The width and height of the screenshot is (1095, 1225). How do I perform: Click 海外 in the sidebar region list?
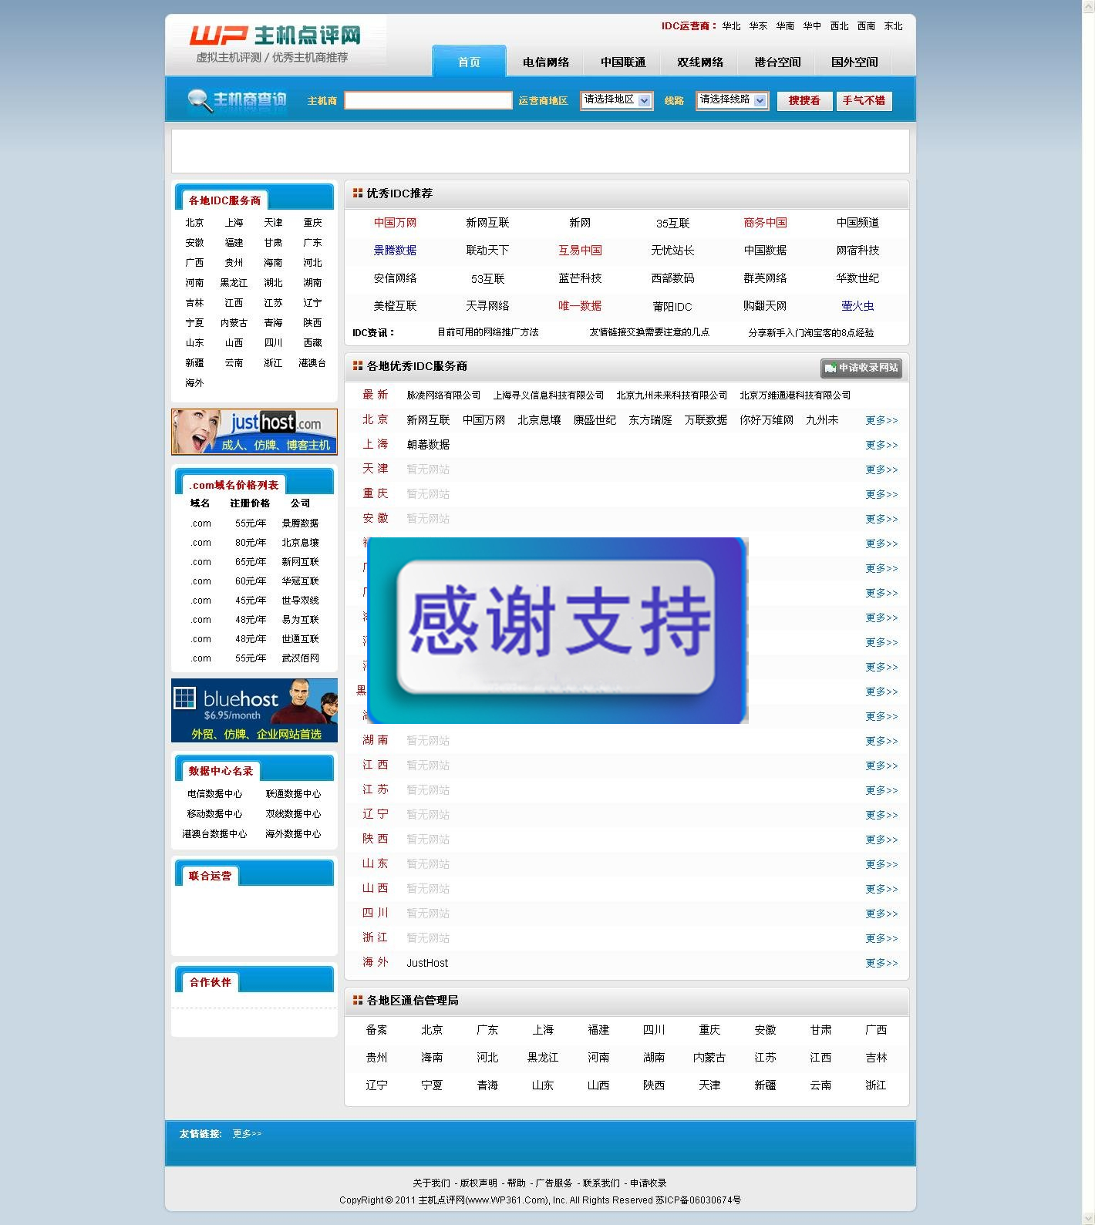click(x=194, y=383)
